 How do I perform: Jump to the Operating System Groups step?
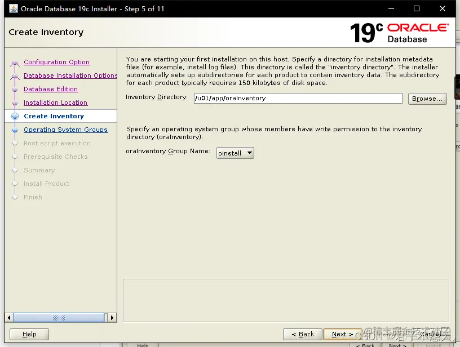tap(66, 130)
